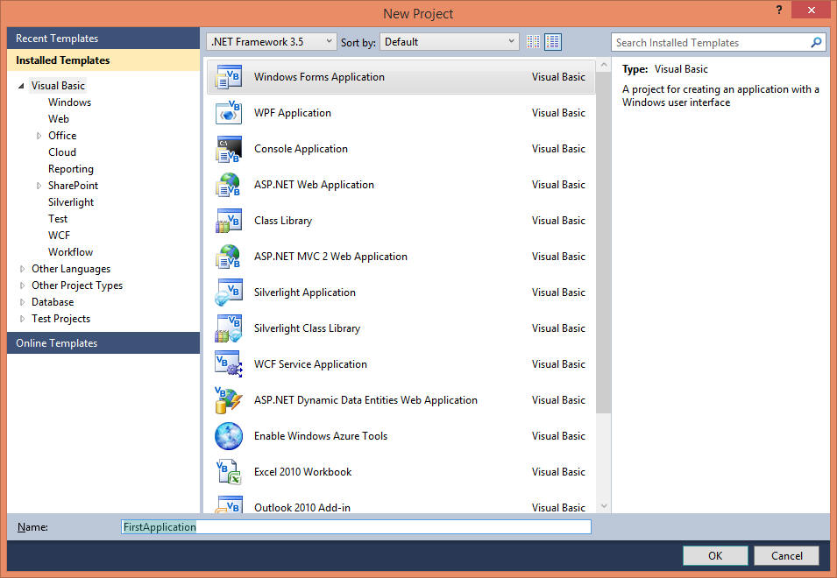This screenshot has height=578, width=837.
Task: Open the Recent Templates section
Action: [x=103, y=39]
